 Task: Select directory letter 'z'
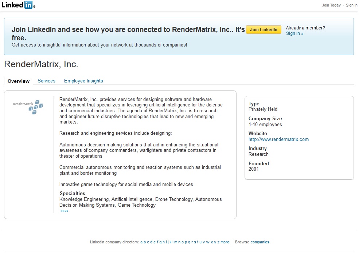coord(218,242)
